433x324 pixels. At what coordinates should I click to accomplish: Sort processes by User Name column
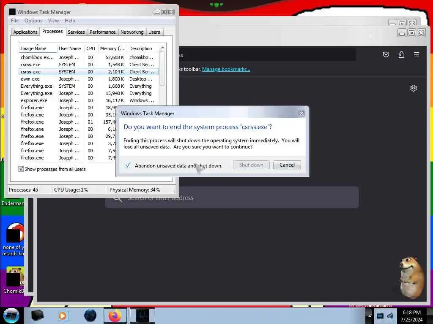(x=70, y=49)
